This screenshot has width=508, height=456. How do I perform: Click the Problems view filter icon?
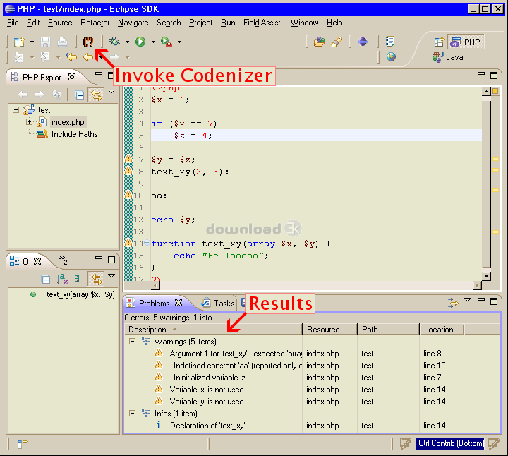[453, 303]
